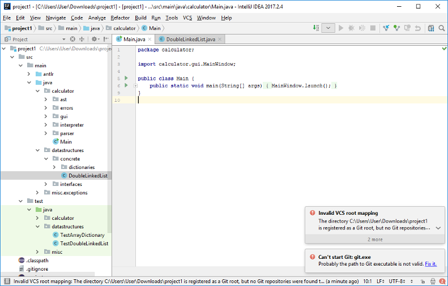Close the DoubleLinkedList.java tab

220,39
